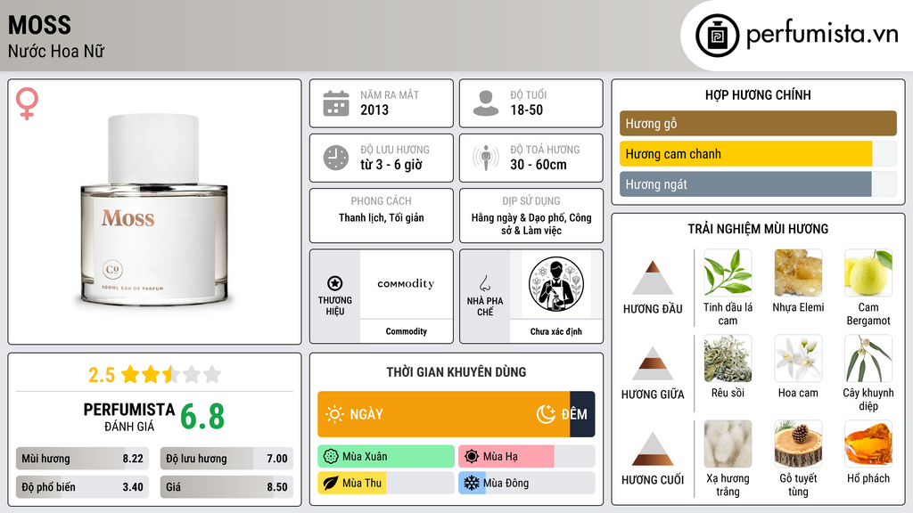Click the Giá 8.50 score bar
Image resolution: width=913 pixels, height=513 pixels.
click(x=226, y=487)
